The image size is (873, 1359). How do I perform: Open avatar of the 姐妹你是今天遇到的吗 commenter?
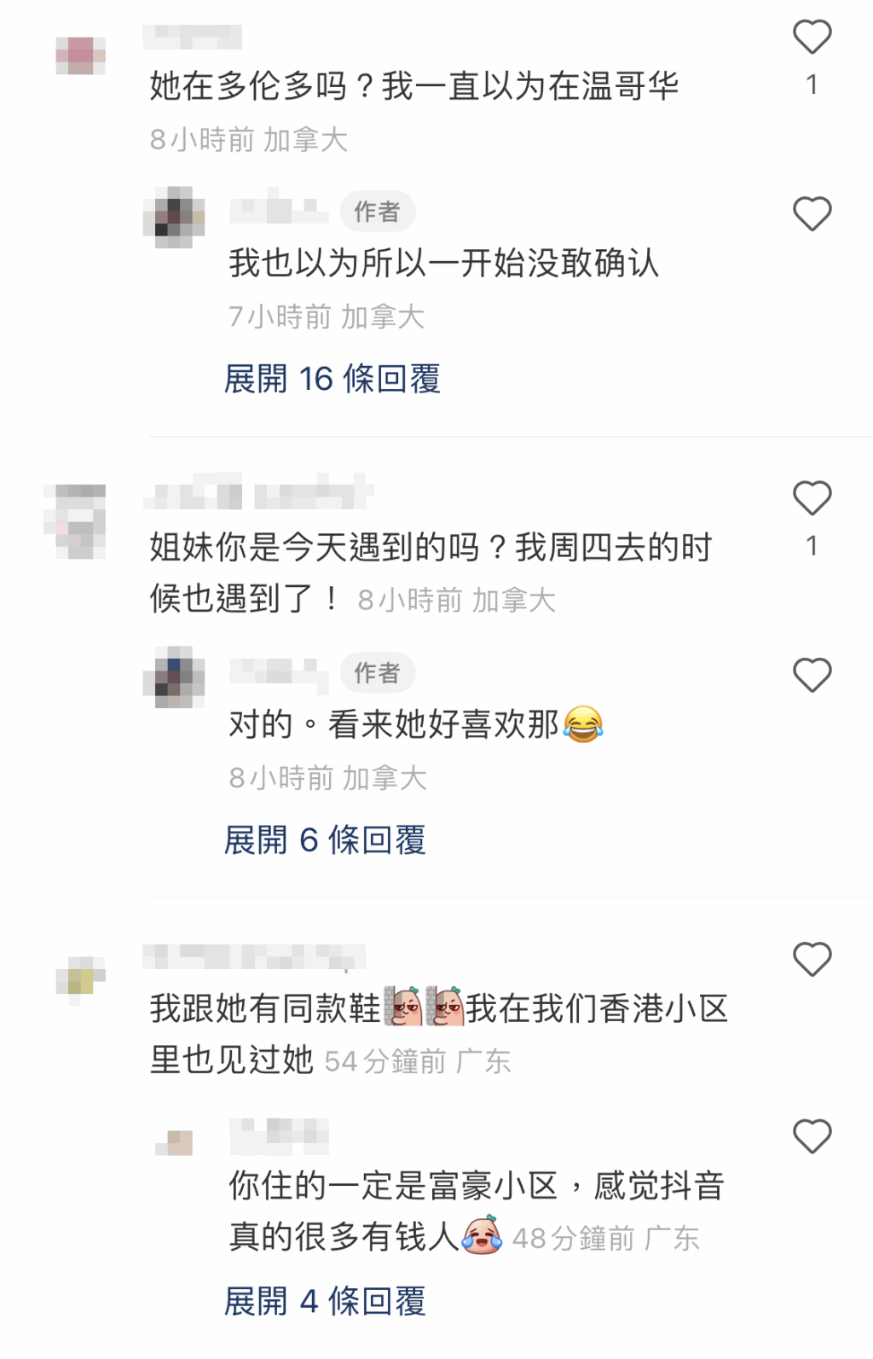tap(75, 521)
